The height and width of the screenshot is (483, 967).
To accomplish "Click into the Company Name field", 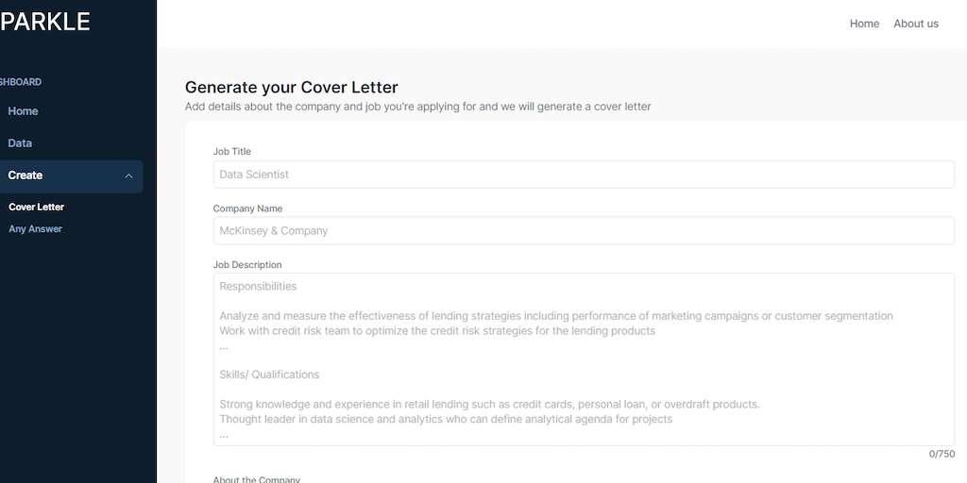I will [584, 231].
